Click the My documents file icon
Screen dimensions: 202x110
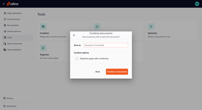5,19
